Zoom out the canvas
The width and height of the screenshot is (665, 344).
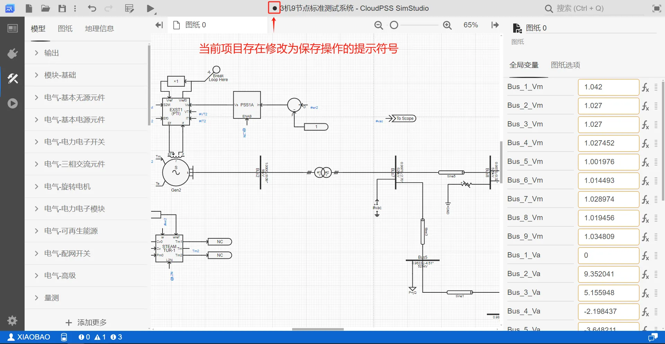pyautogui.click(x=378, y=25)
